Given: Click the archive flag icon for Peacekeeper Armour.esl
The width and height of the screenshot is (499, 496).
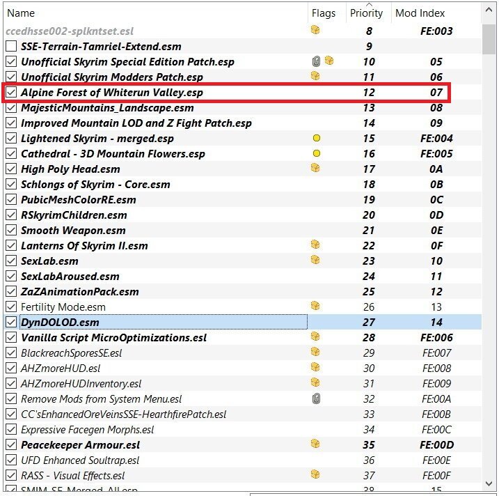Looking at the screenshot, I should click(x=315, y=444).
